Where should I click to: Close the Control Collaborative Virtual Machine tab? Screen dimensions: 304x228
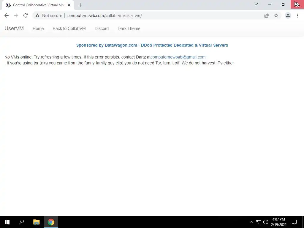(69, 5)
